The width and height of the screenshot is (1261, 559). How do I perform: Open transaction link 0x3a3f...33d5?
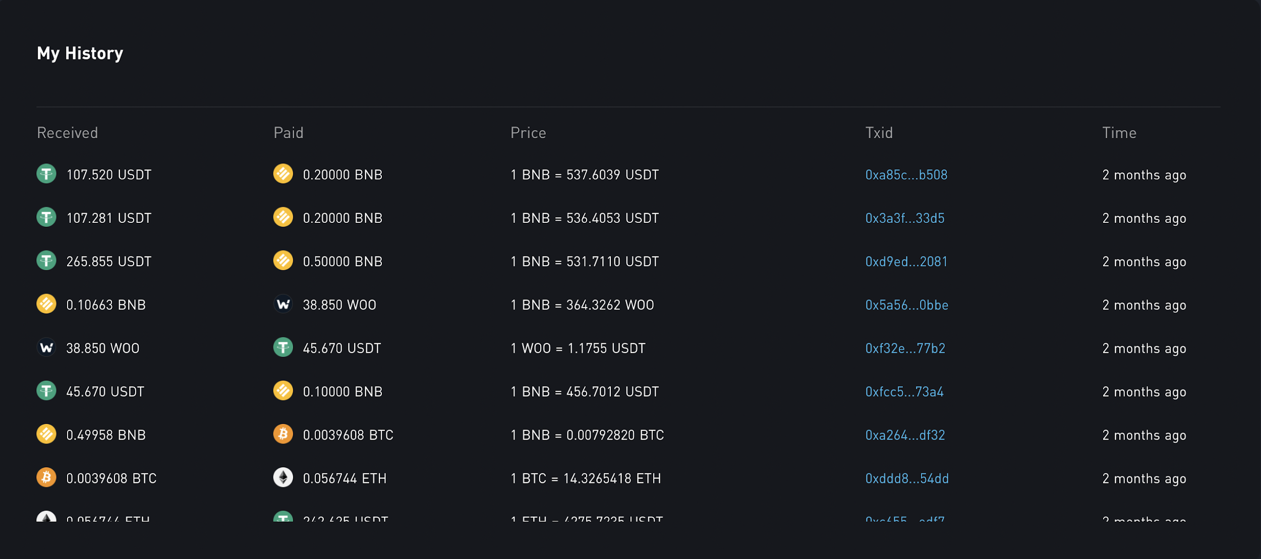(x=905, y=218)
